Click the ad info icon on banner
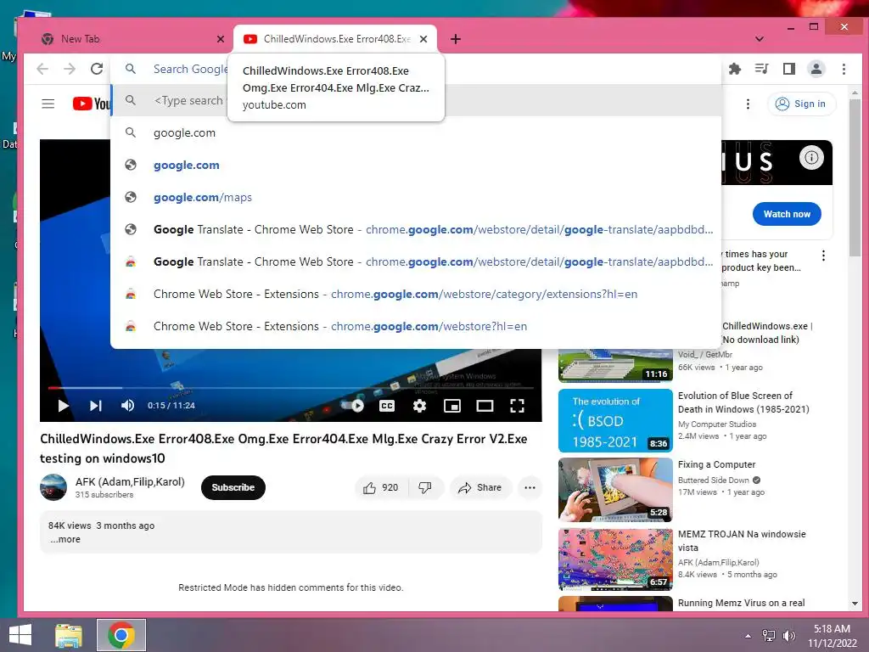 [811, 157]
